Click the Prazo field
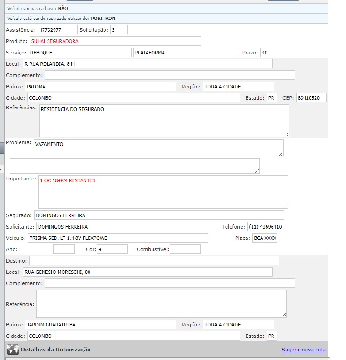Image resolution: width=346 pixels, height=360 pixels. 268,53
